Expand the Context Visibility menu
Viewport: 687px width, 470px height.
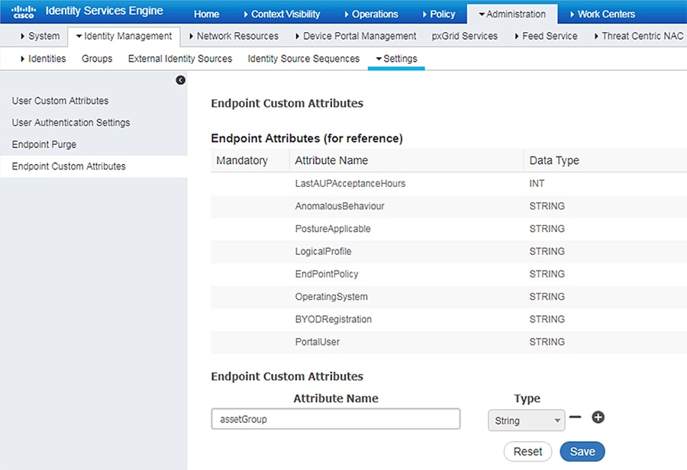click(x=281, y=14)
